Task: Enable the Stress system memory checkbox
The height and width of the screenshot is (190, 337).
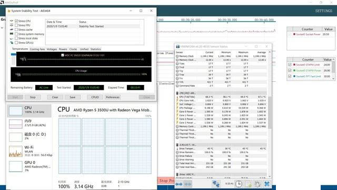Action: click(x=16, y=34)
